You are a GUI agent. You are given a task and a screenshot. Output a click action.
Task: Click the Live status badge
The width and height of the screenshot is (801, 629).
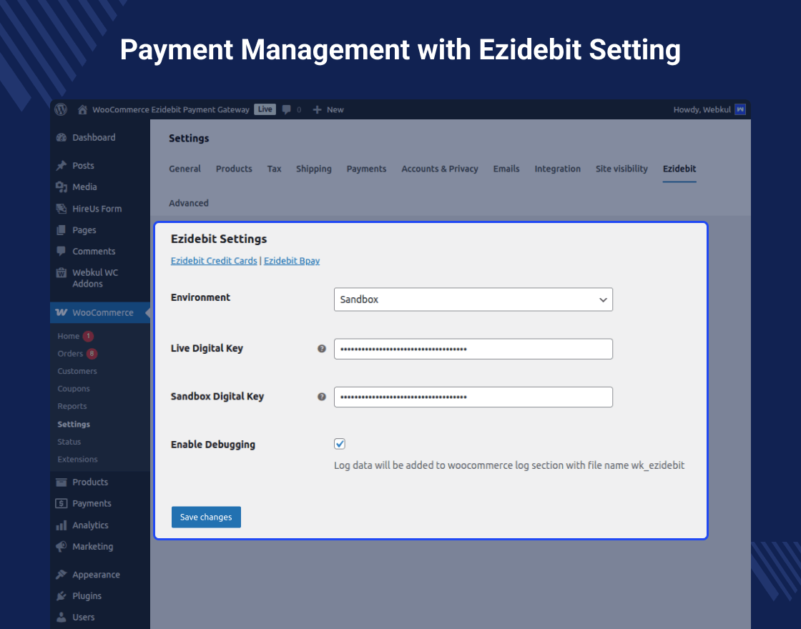(x=265, y=109)
